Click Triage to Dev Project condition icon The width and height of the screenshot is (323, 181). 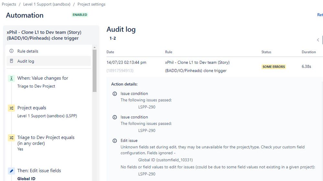coord(12,138)
